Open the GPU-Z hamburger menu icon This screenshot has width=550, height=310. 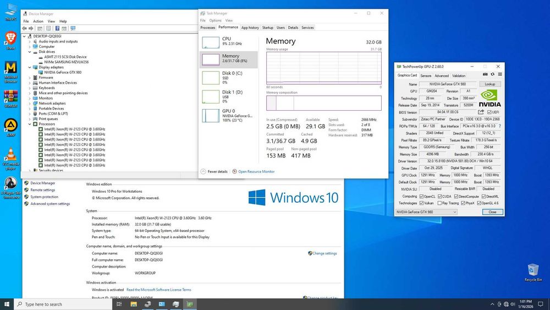point(500,74)
